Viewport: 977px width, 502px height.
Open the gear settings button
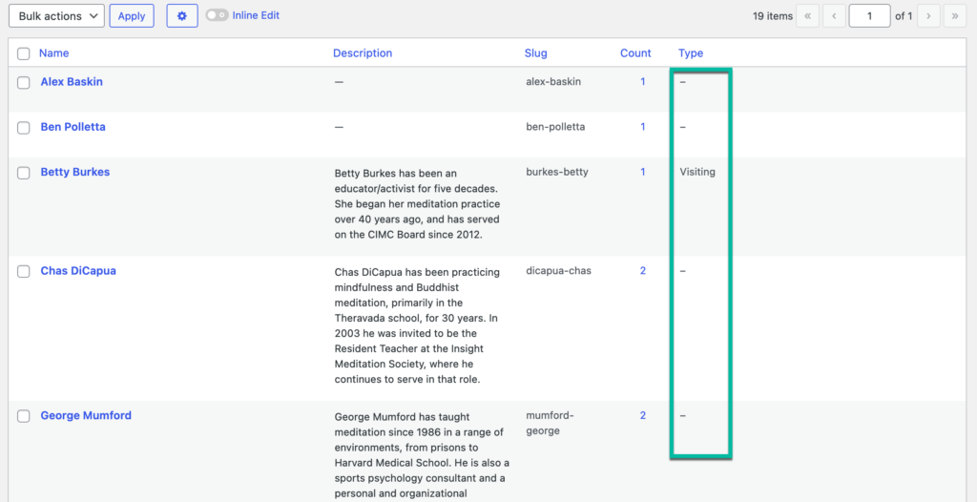[182, 16]
